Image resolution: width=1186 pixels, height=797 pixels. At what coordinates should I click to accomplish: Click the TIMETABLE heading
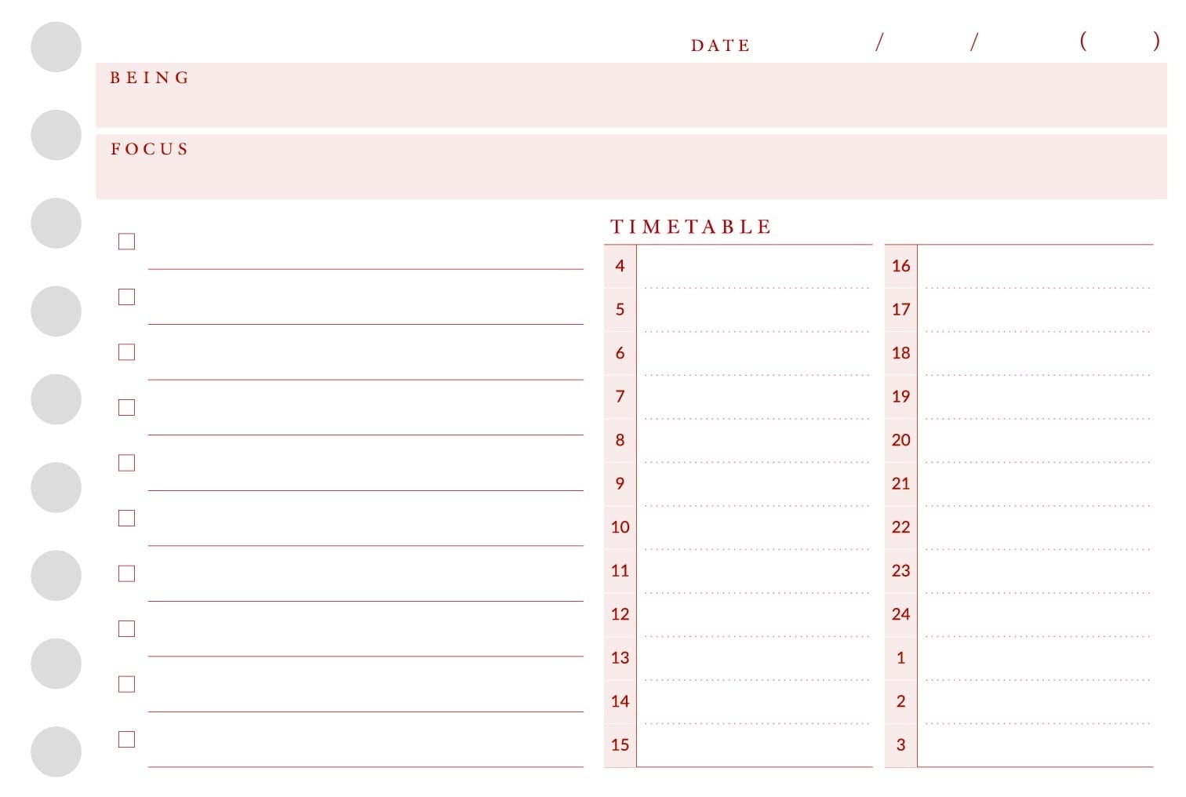pyautogui.click(x=691, y=227)
